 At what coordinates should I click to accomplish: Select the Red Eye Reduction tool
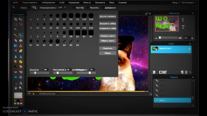click(16, 72)
